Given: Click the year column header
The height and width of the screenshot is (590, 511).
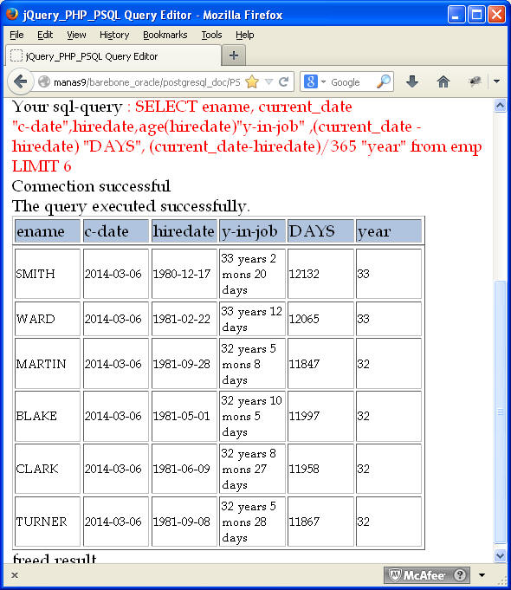Looking at the screenshot, I should [389, 231].
